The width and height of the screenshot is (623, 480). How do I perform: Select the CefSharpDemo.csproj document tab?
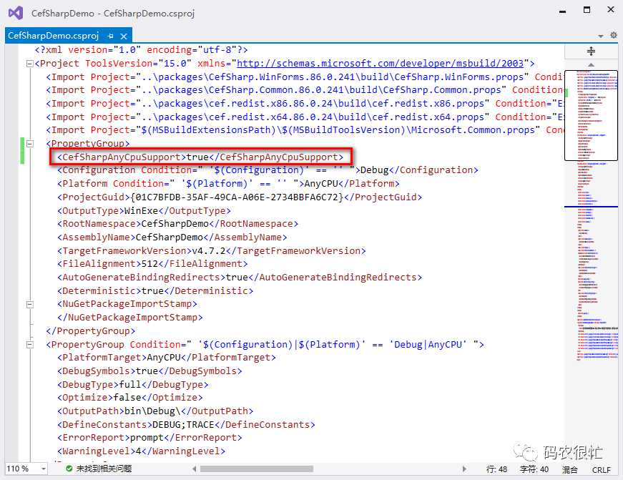coord(57,34)
